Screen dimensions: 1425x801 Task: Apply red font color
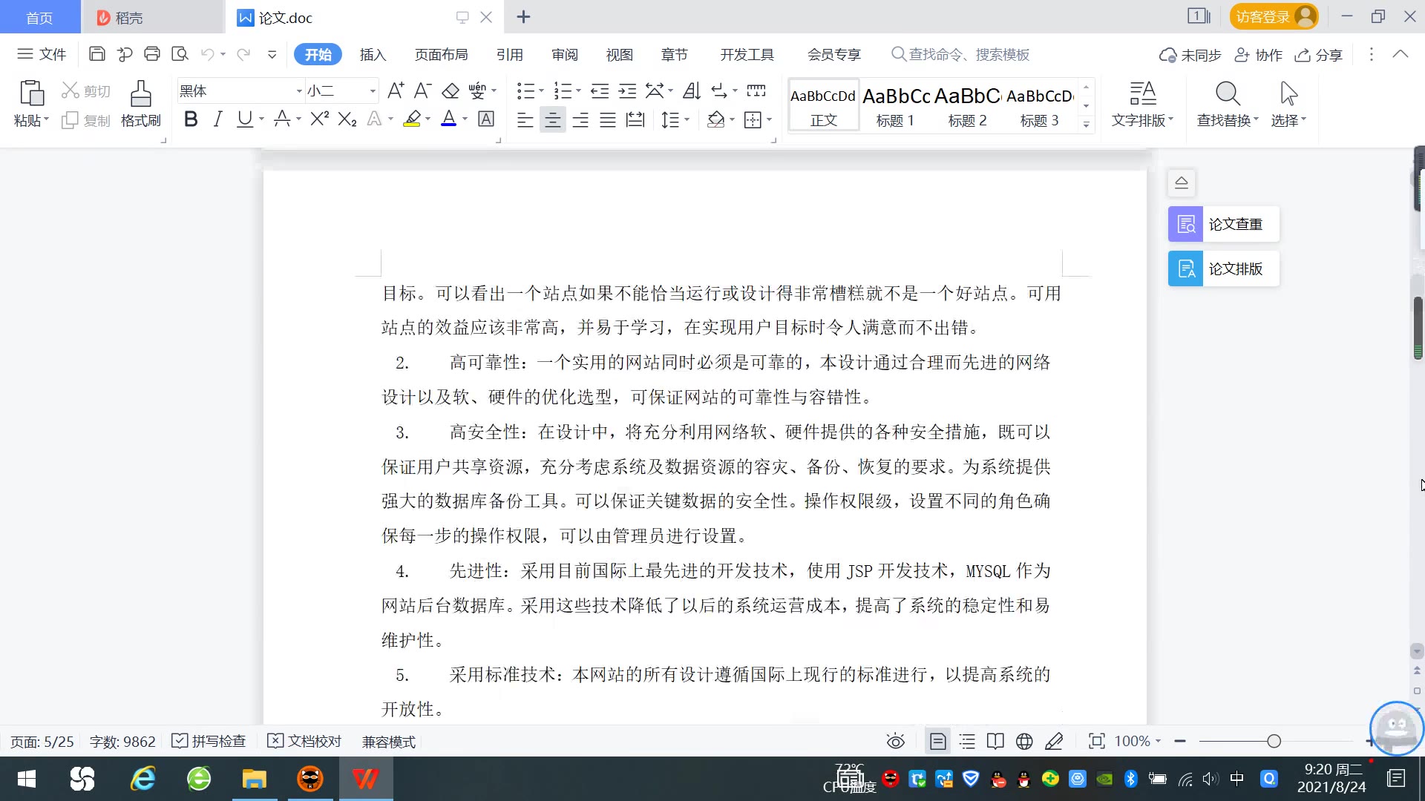449,119
